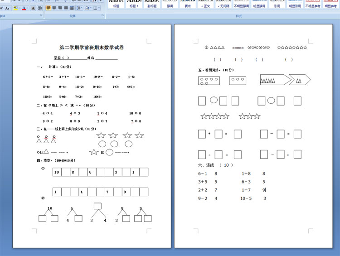Click the 样式 group label
This screenshot has width=340, height=256.
[239, 16]
